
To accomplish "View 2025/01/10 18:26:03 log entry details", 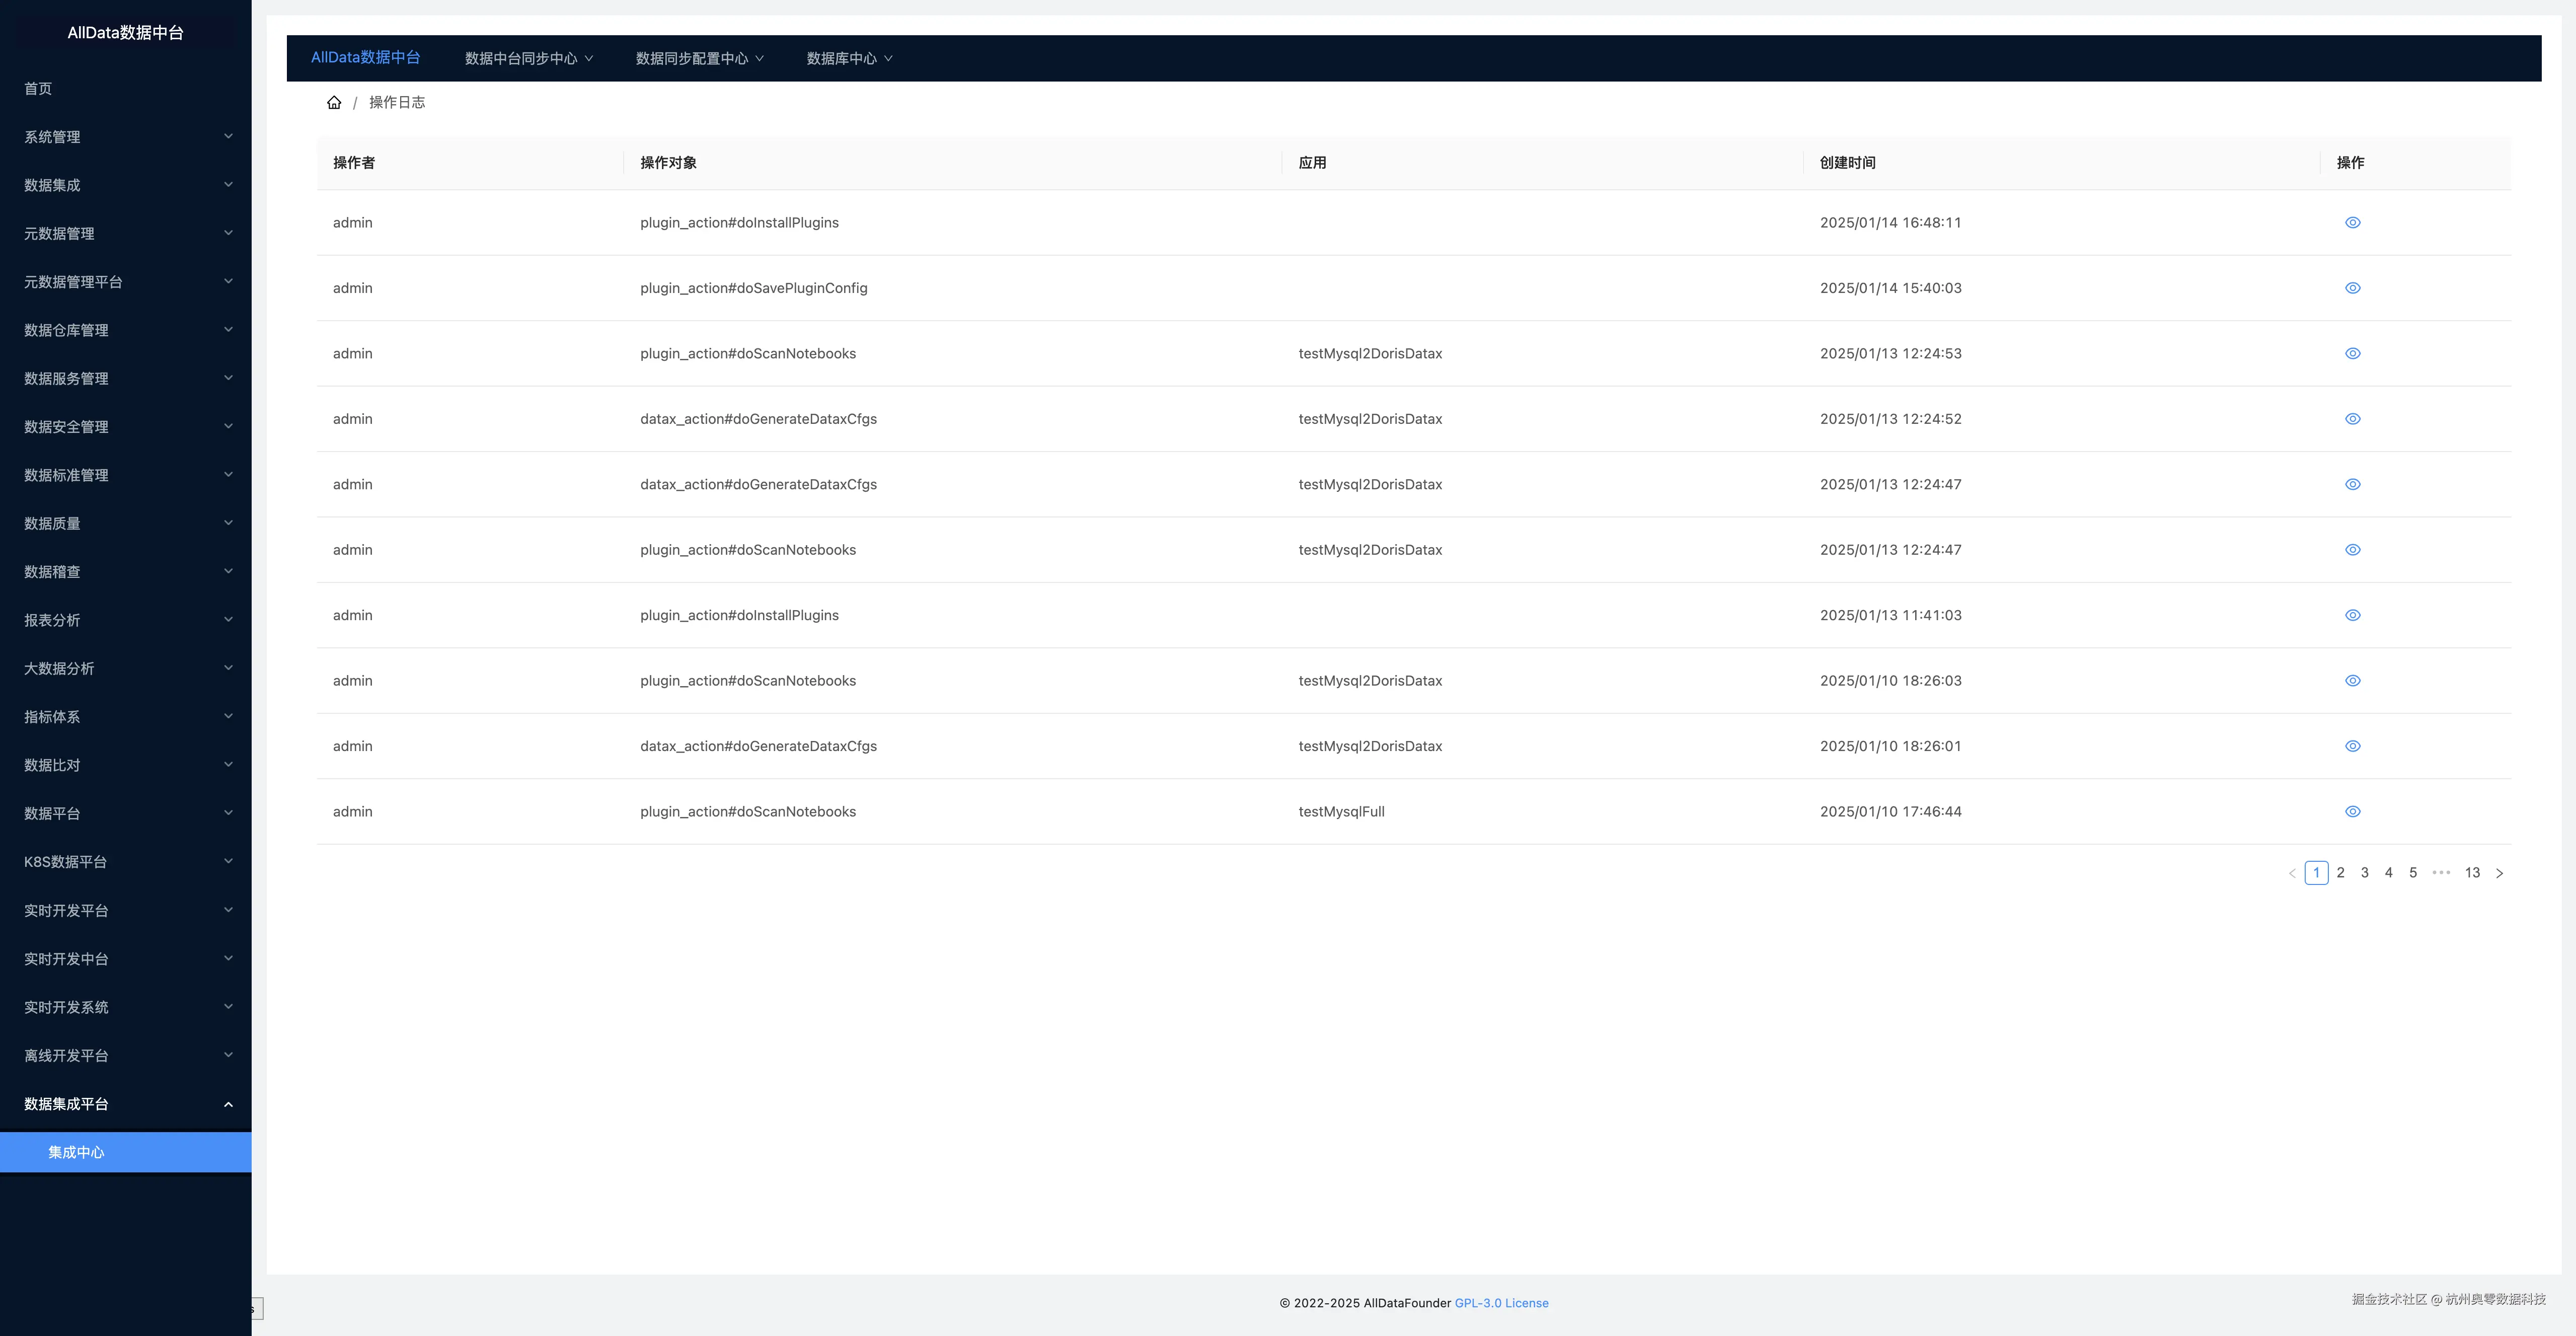I will (x=2352, y=681).
